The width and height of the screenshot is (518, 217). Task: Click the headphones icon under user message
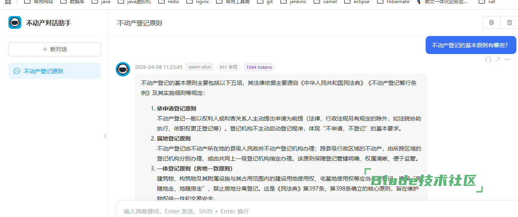(488, 59)
